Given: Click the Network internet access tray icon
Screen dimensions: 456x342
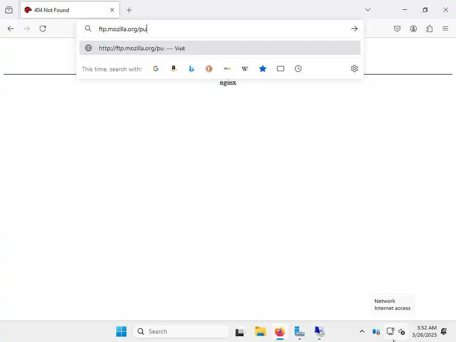Looking at the screenshot, I should point(390,331).
